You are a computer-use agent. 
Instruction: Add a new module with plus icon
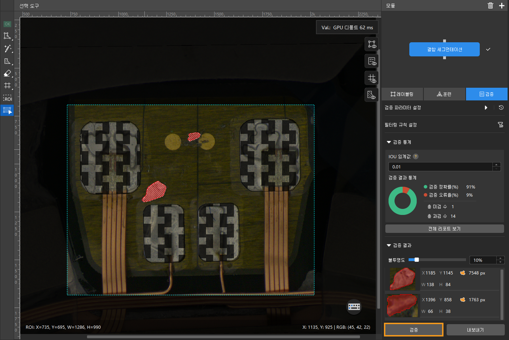click(502, 6)
